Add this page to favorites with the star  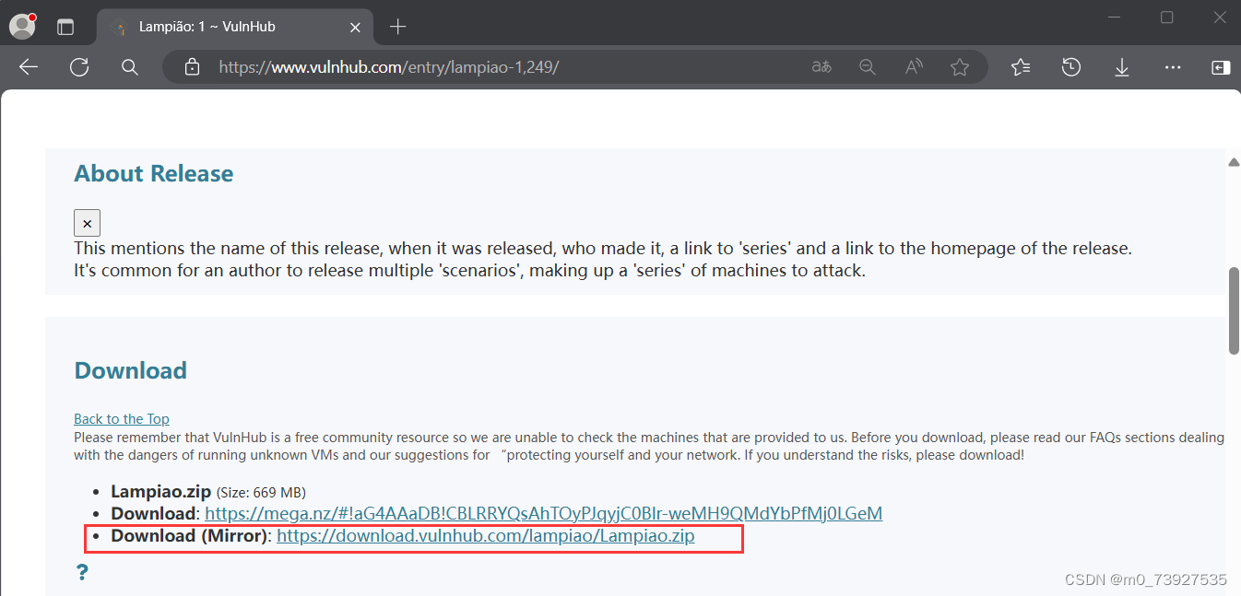(960, 66)
